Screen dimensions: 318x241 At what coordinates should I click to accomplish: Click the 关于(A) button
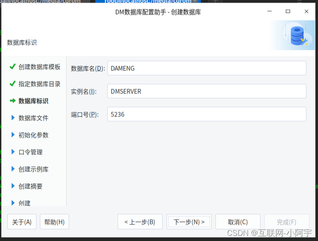(x=22, y=222)
